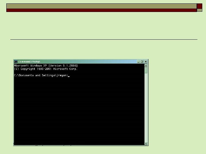
Task: Click the scrollbar up arrow
Action: [x=146, y=66]
